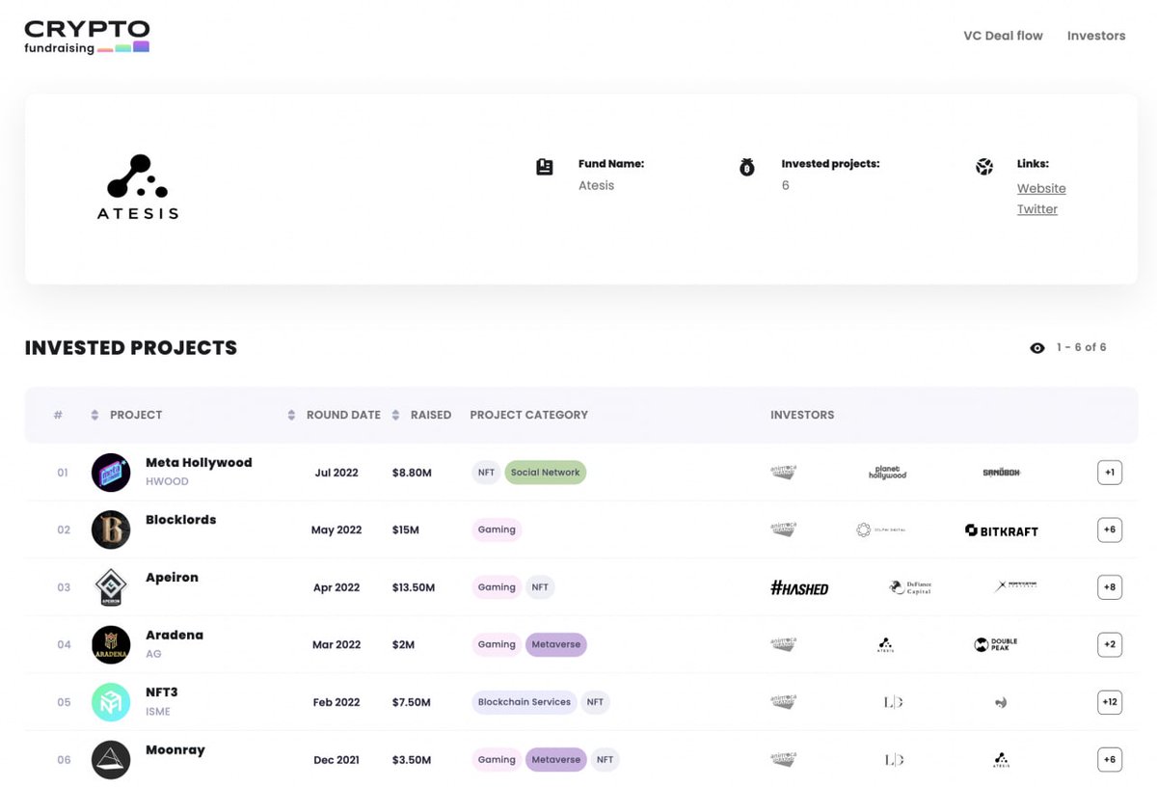The image size is (1157, 787).
Task: Click the Blocklords project logo
Action: (x=111, y=529)
